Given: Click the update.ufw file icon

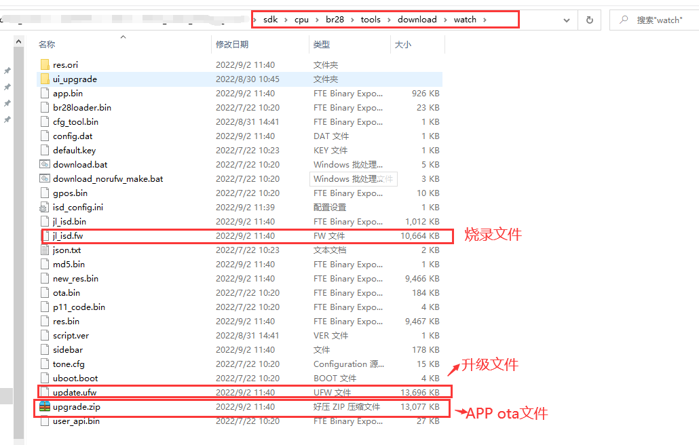Looking at the screenshot, I should 45,393.
